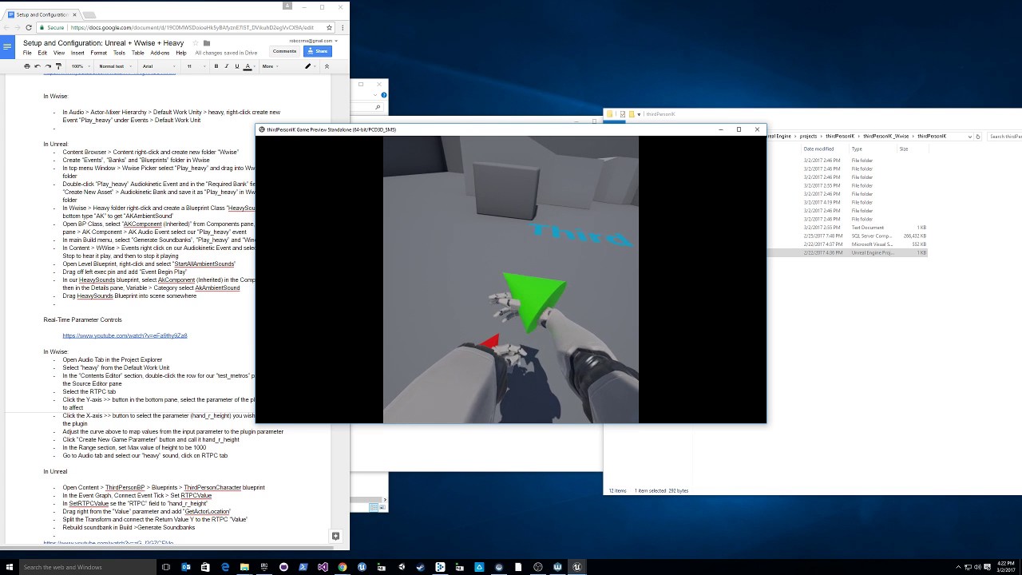Select the Microsoft Visual S... file row

pyautogui.click(x=847, y=244)
